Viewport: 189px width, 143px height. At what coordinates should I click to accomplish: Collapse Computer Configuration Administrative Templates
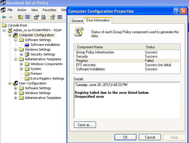click(16, 59)
